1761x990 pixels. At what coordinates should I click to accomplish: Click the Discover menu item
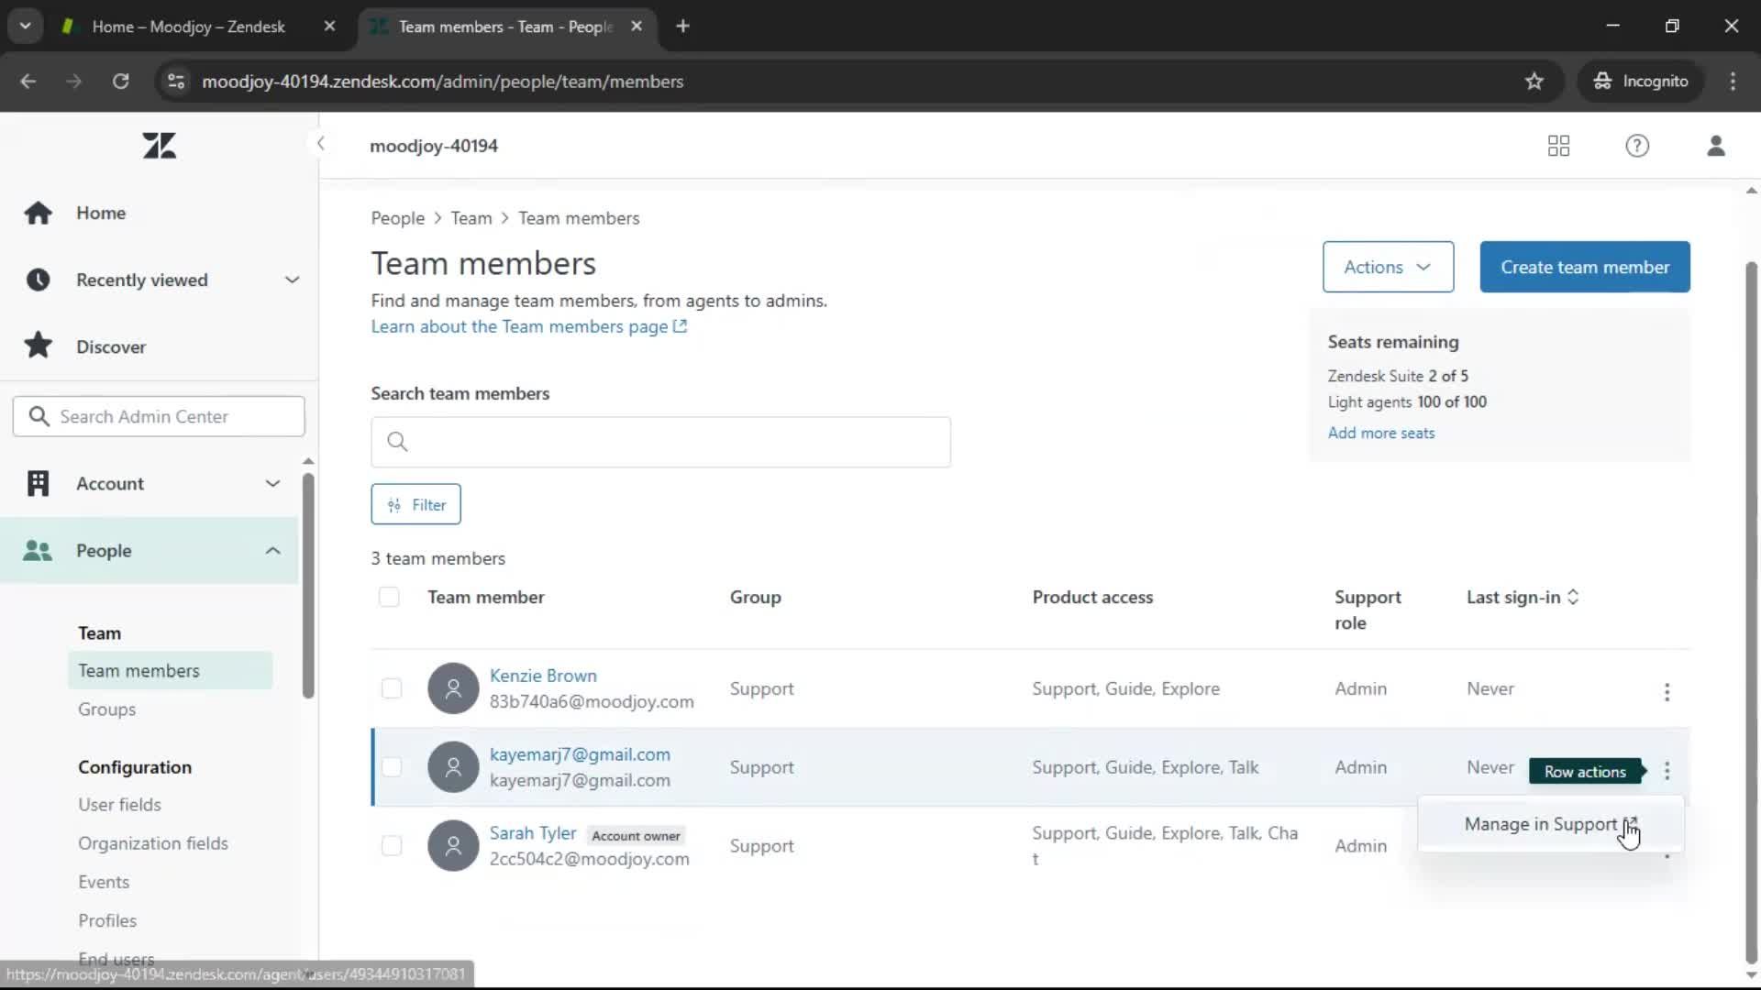click(x=111, y=346)
